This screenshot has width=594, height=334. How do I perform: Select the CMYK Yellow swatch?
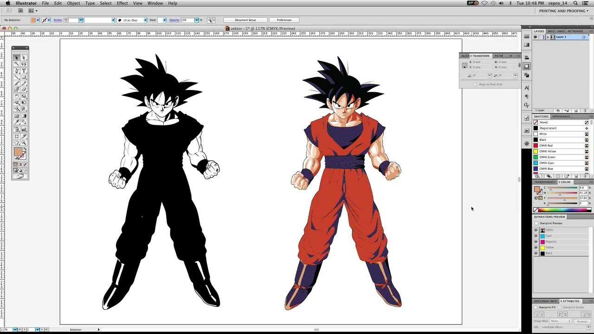(561, 151)
